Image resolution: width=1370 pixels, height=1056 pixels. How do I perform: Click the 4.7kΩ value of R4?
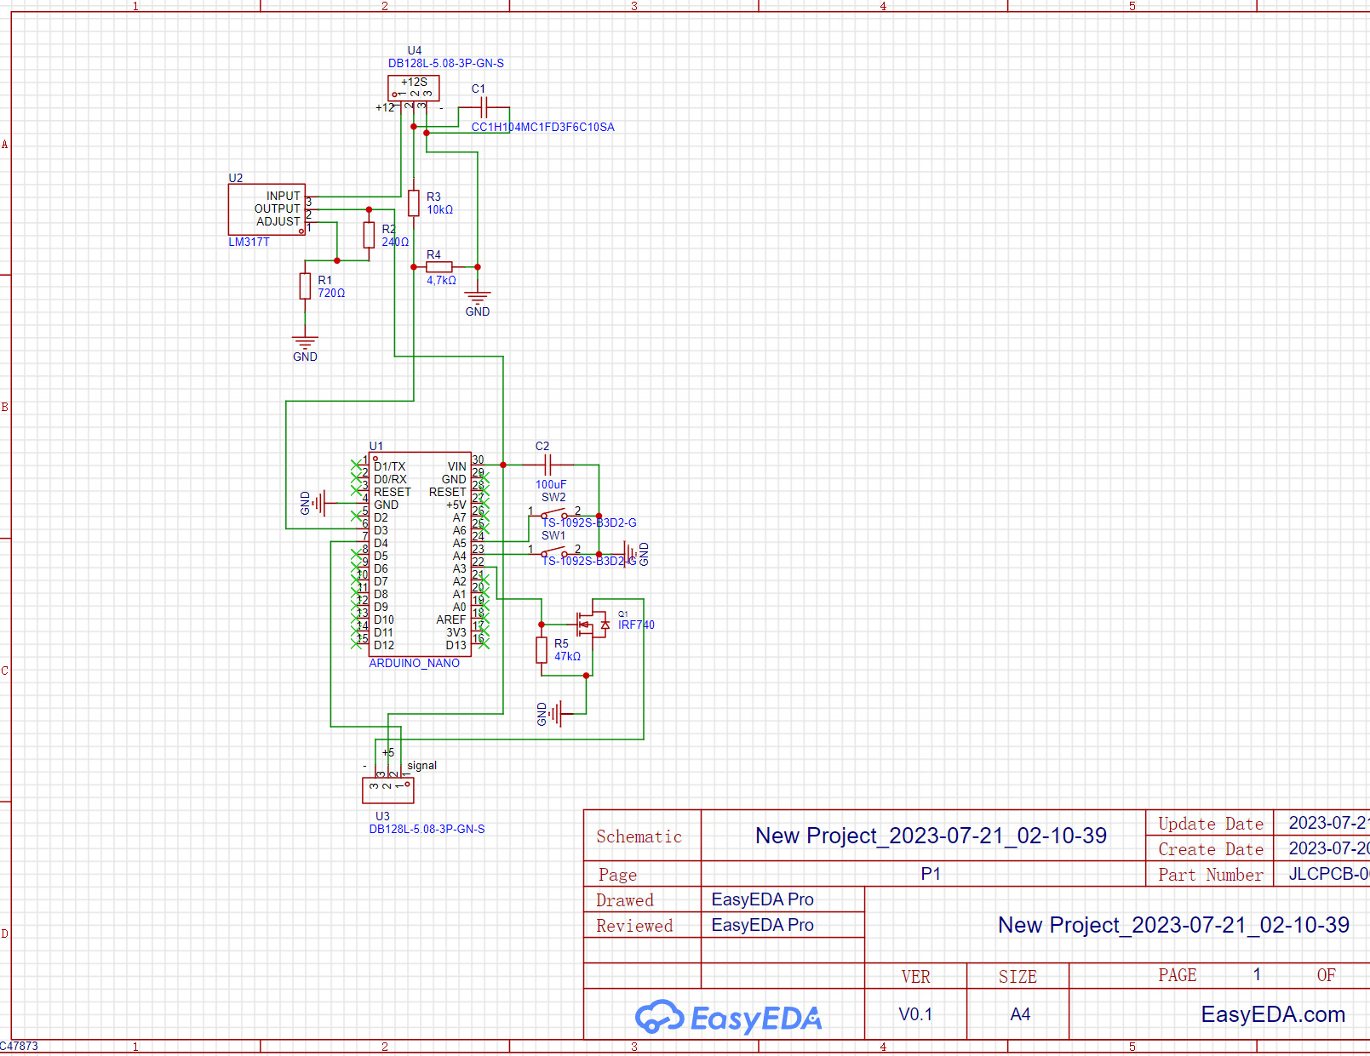click(441, 280)
